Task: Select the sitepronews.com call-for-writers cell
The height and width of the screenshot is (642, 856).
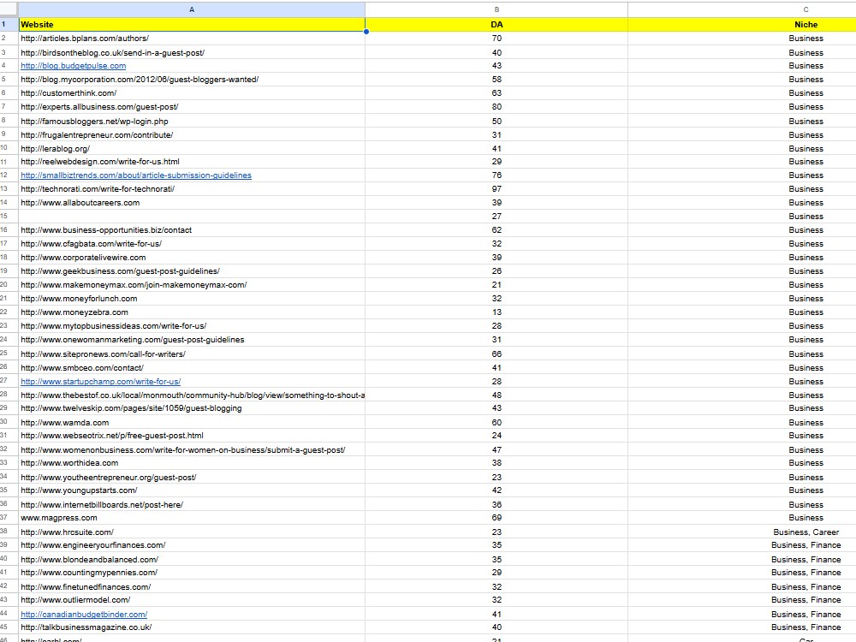Action: (x=192, y=354)
